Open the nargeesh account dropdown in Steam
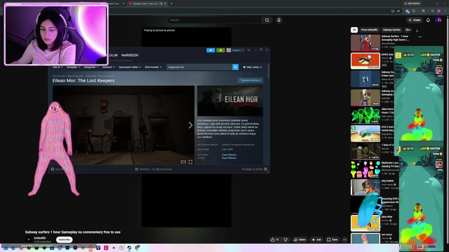 (x=235, y=50)
